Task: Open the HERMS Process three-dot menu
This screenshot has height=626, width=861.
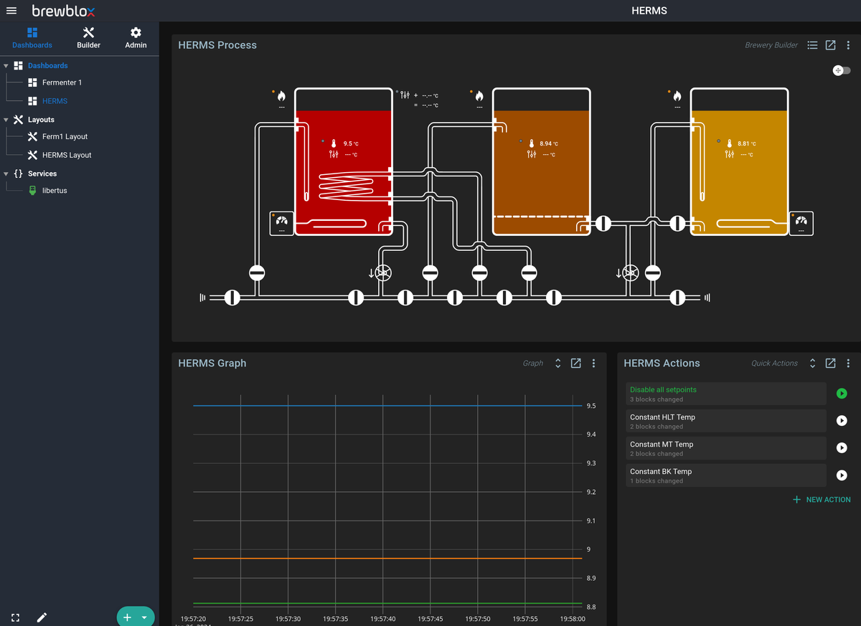Action: pos(848,45)
